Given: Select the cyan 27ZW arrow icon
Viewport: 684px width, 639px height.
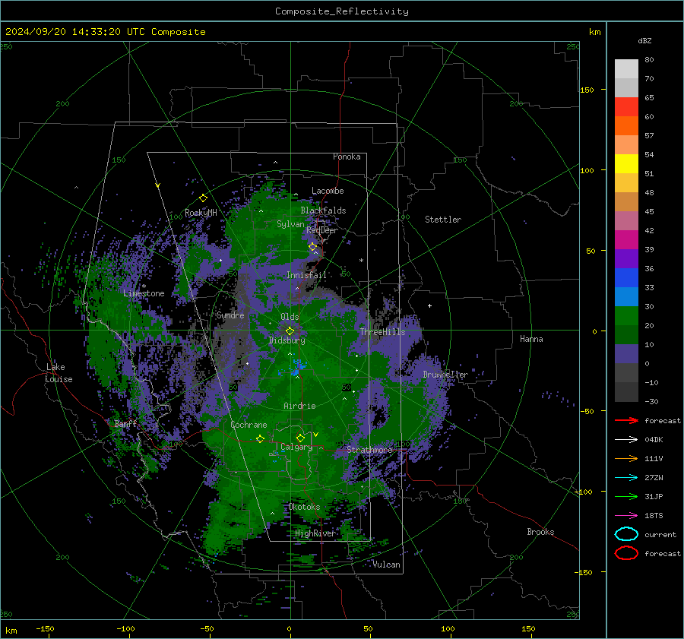Looking at the screenshot, I should [626, 478].
